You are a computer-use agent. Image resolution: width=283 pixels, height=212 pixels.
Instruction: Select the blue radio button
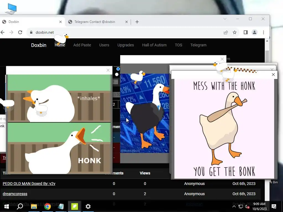pos(118,69)
